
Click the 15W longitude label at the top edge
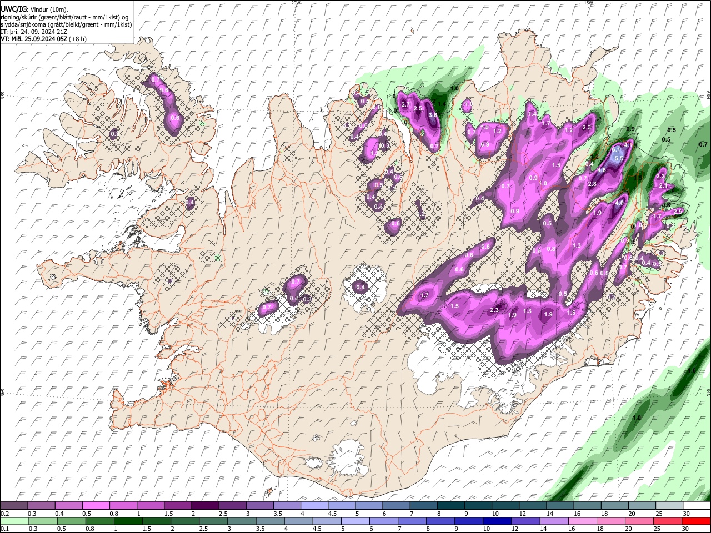click(588, 3)
